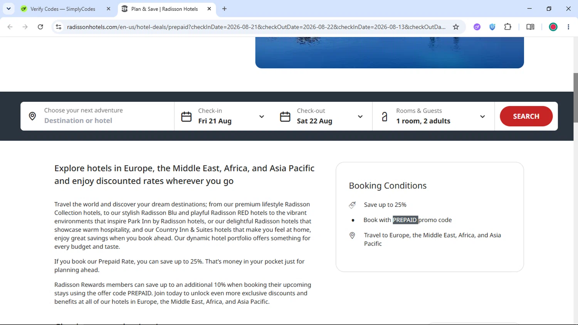Screen dimensions: 578x325
Task: Expand the Check-in date dropdown chevron
Action: pyautogui.click(x=262, y=116)
